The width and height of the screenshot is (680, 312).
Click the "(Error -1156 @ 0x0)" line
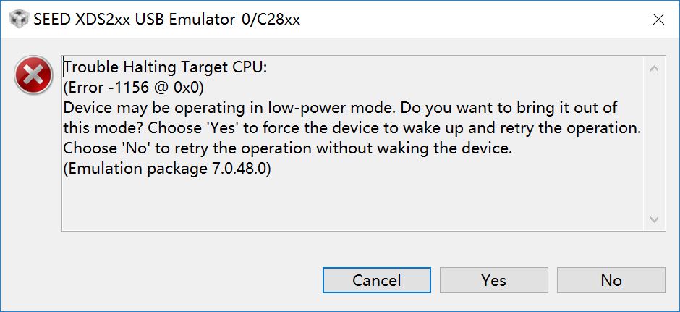click(134, 88)
